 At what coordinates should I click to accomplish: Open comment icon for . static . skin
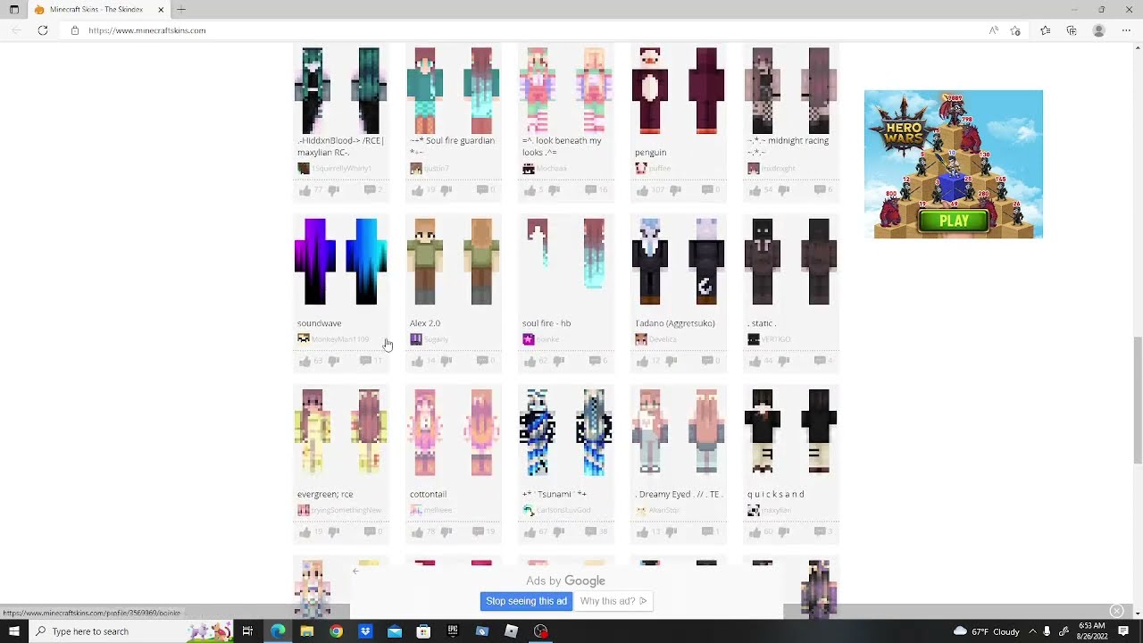819,361
